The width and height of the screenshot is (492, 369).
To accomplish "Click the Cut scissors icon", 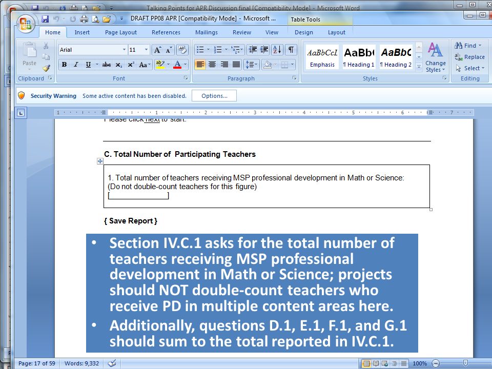I will tap(46, 46).
